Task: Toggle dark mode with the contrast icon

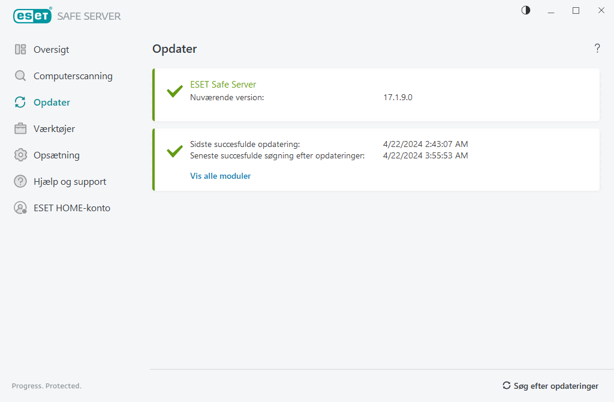Action: pyautogui.click(x=525, y=10)
